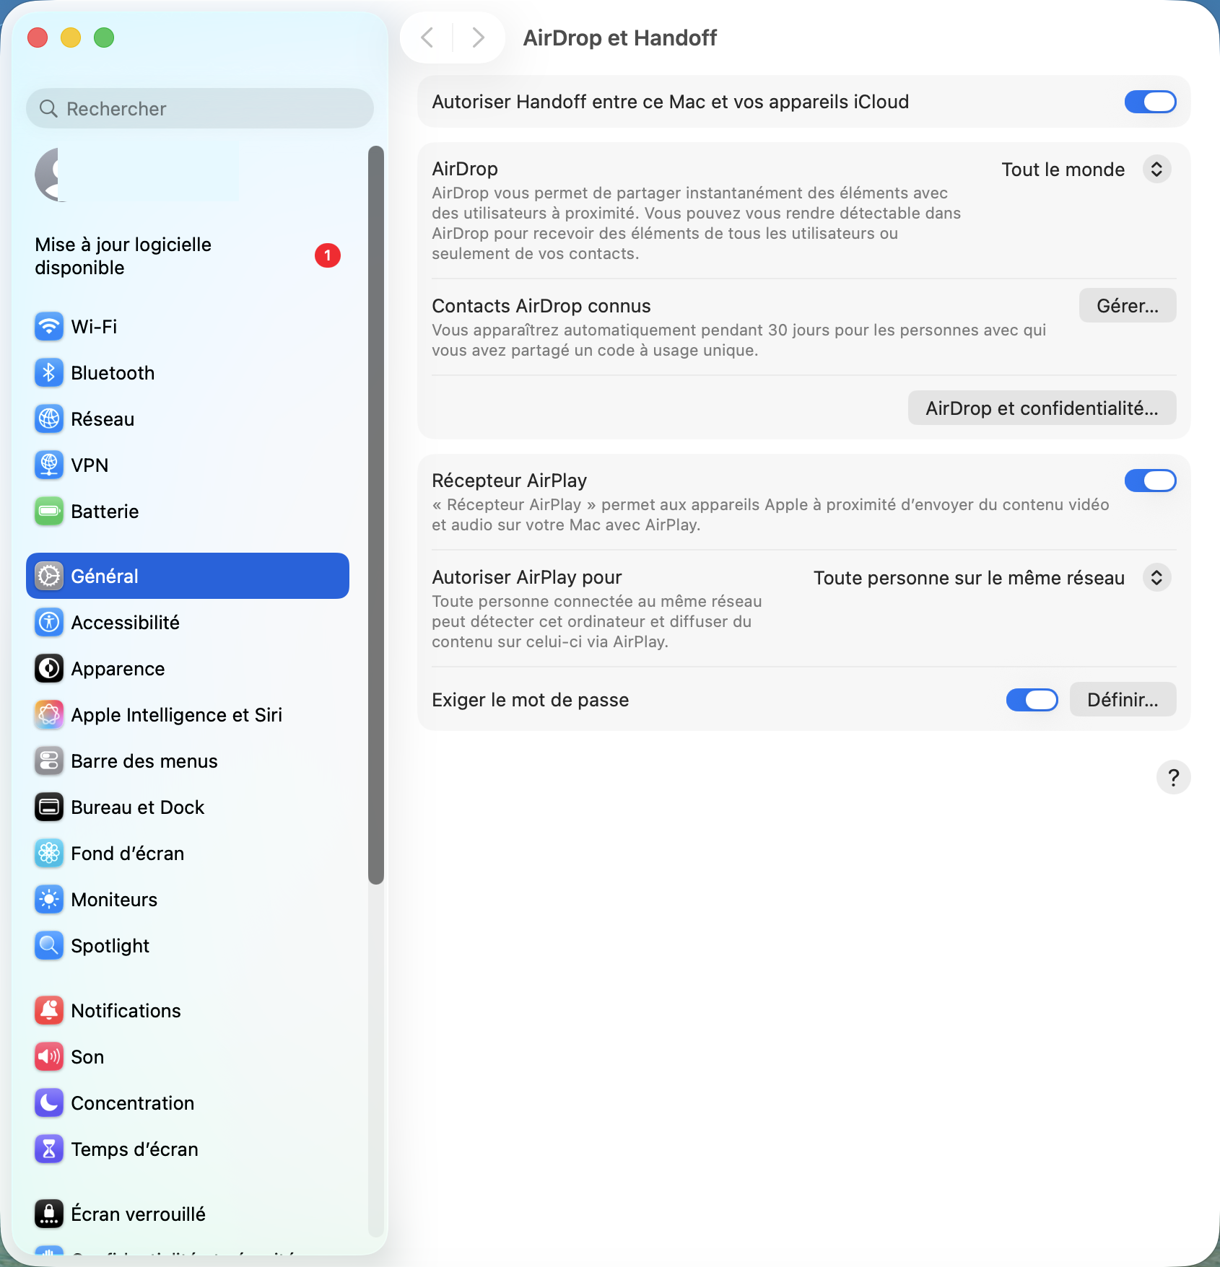Open Wi-Fi settings pane
The height and width of the screenshot is (1267, 1220).
click(188, 327)
